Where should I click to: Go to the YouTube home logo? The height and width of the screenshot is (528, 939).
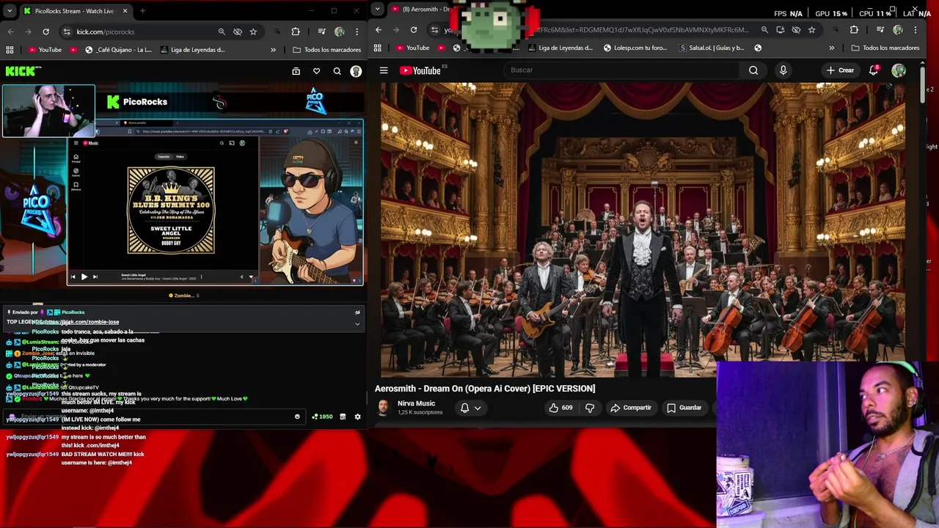420,70
